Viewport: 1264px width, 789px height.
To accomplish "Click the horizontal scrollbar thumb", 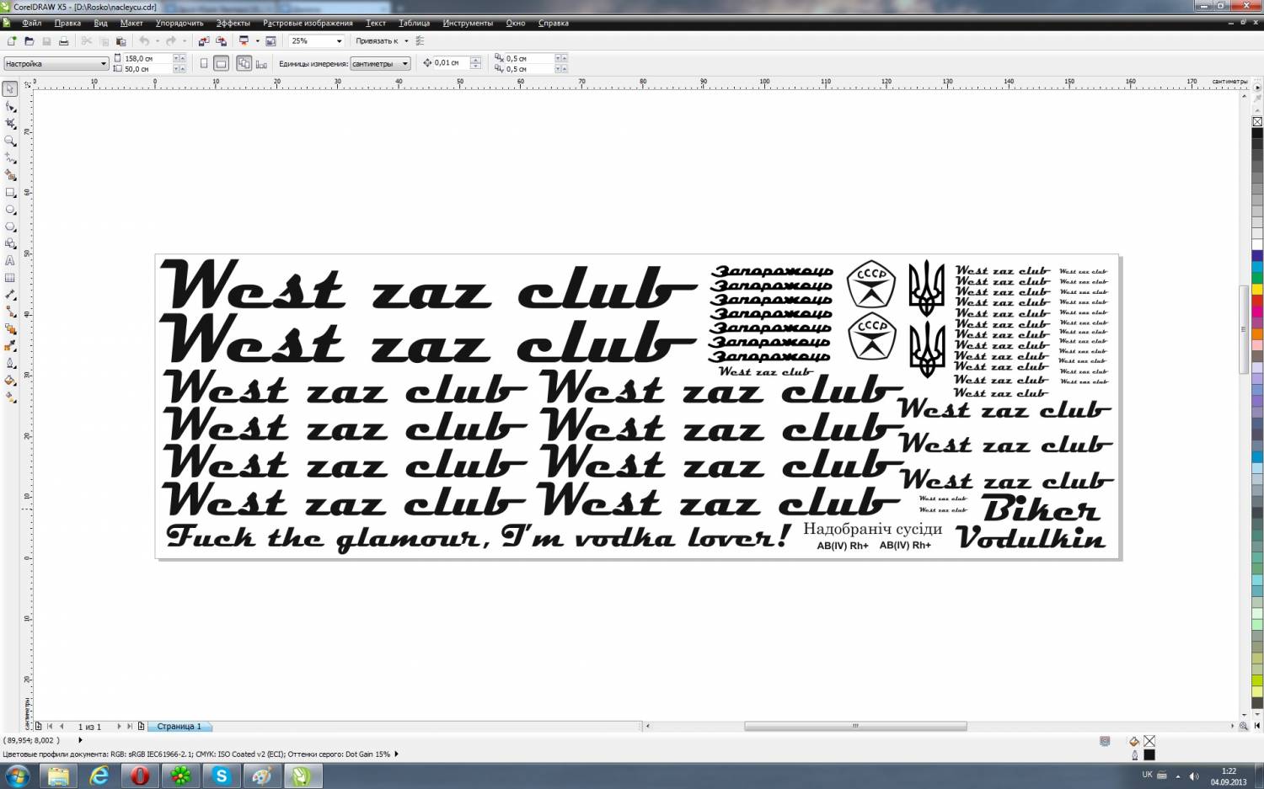I will point(855,726).
